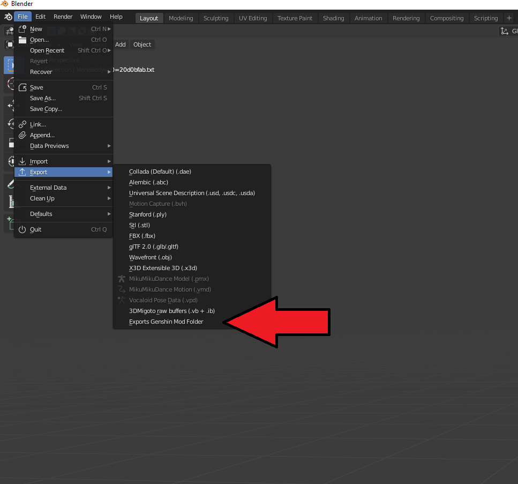Switch to the Modeling workspace tab
The image size is (518, 484).
coord(181,18)
